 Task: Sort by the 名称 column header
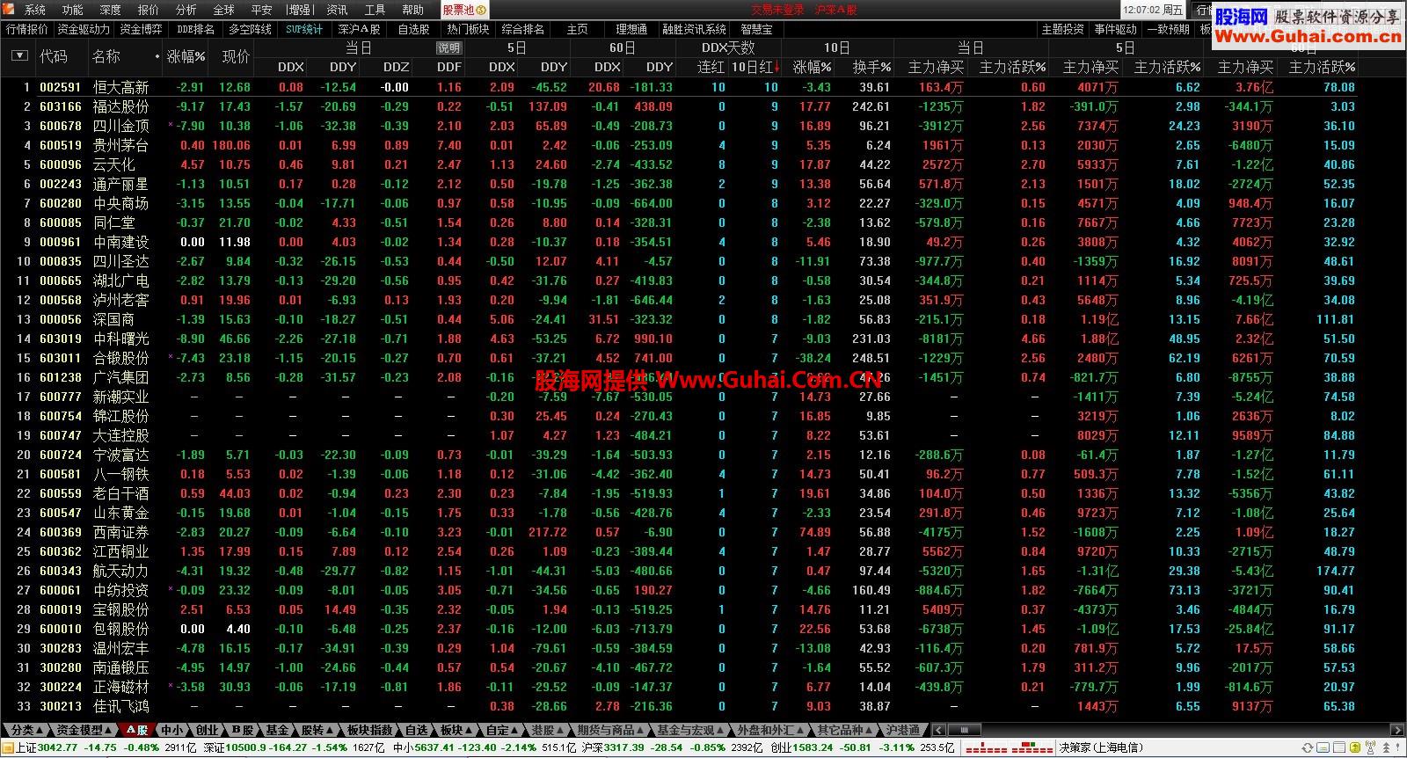coord(106,56)
